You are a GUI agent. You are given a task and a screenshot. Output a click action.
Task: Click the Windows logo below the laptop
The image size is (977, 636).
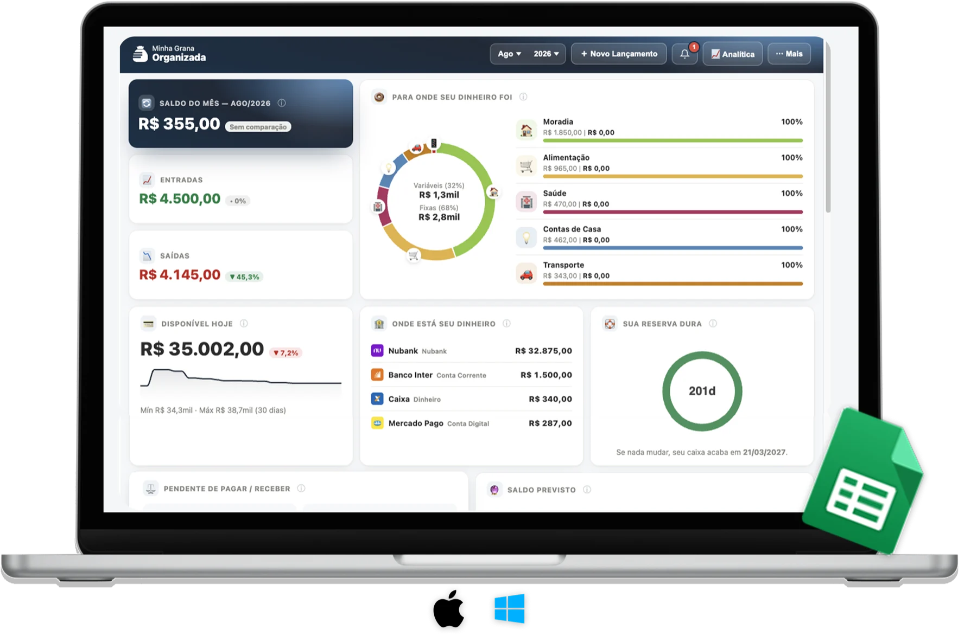tap(509, 608)
